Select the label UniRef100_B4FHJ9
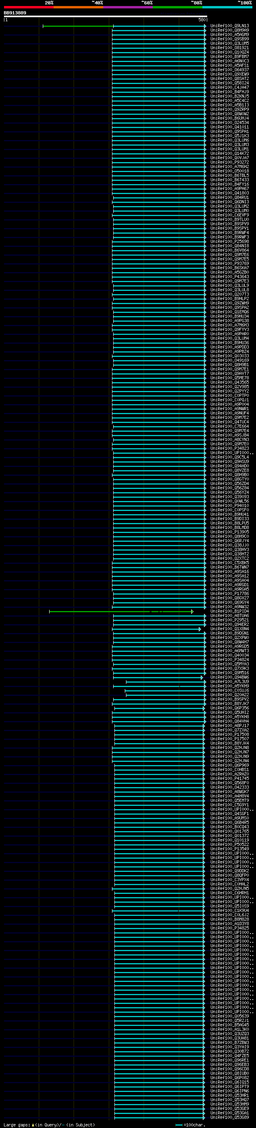256x1128 pixels. [x=229, y=92]
